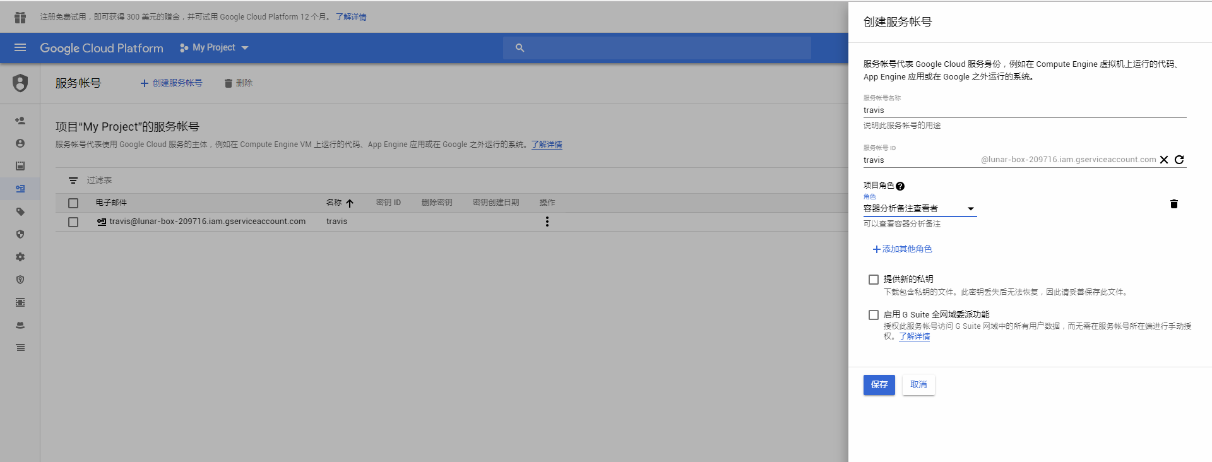Click the project role help question mark
The image size is (1212, 462).
tap(900, 186)
